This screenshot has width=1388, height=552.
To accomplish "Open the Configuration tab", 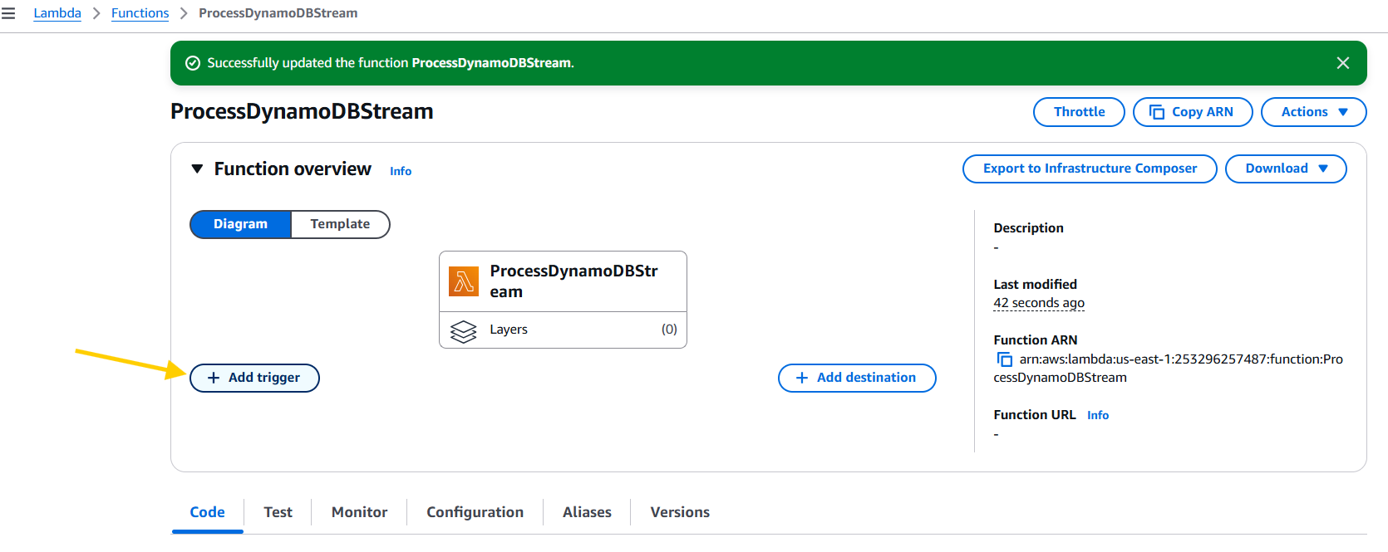I will [475, 512].
